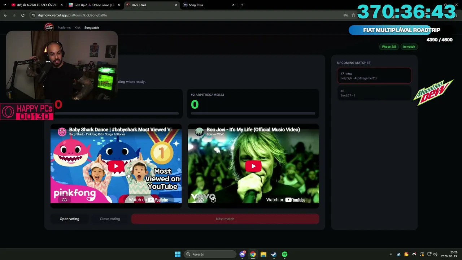Click the #2 ARPITHEGAMER23 score label
462x260 pixels.
(x=208, y=95)
